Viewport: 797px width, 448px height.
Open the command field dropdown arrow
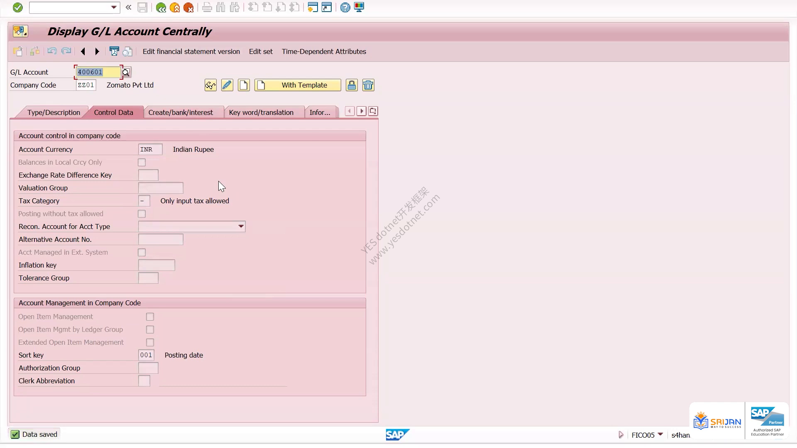pyautogui.click(x=114, y=7)
